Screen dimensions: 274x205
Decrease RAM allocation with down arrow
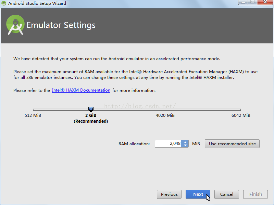[185, 146]
